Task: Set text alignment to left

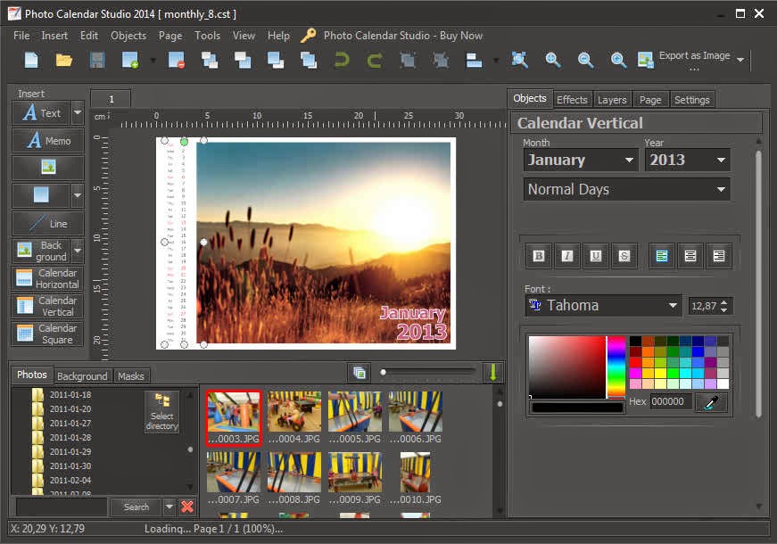Action: click(662, 256)
